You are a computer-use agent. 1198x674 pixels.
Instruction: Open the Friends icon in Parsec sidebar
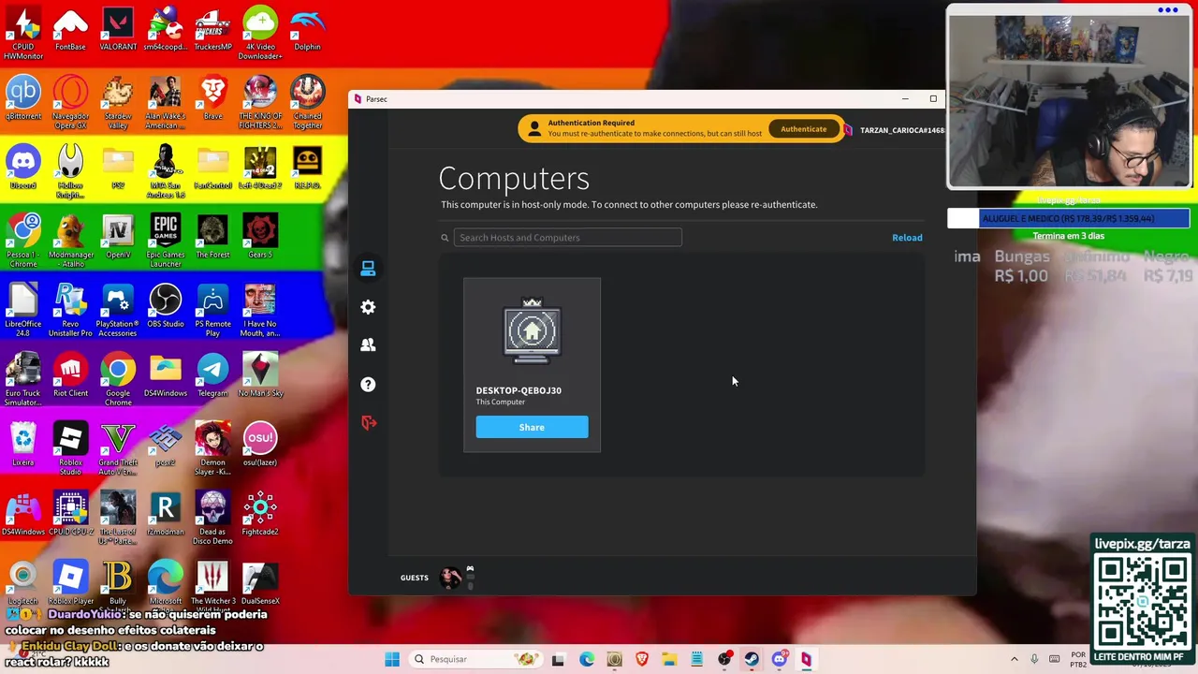click(368, 345)
